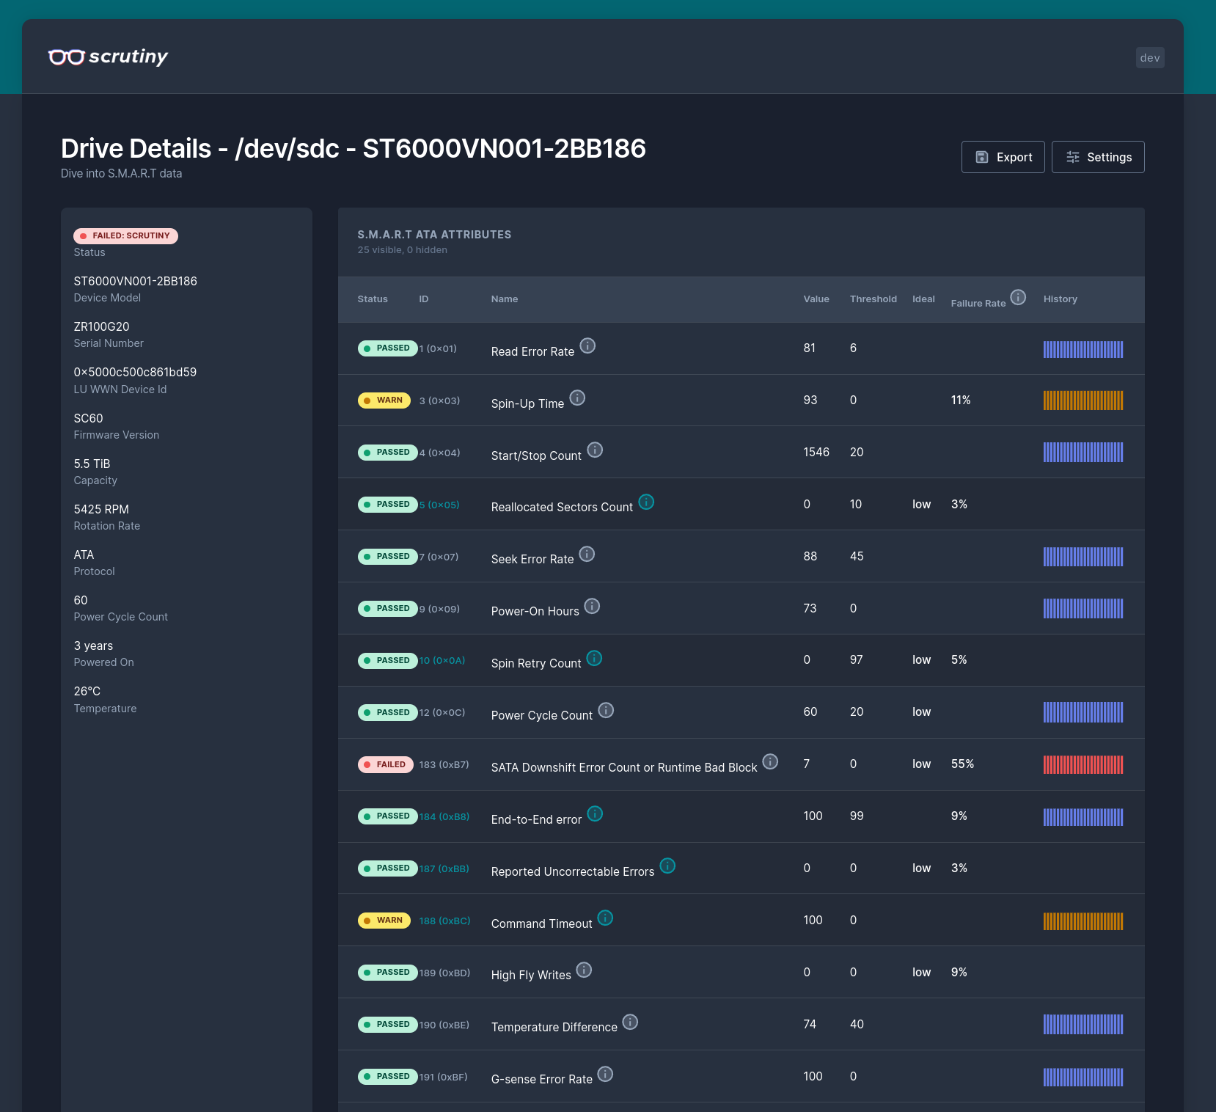Screen dimensions: 1216x1112
Task: Click the Export button
Action: [1003, 157]
